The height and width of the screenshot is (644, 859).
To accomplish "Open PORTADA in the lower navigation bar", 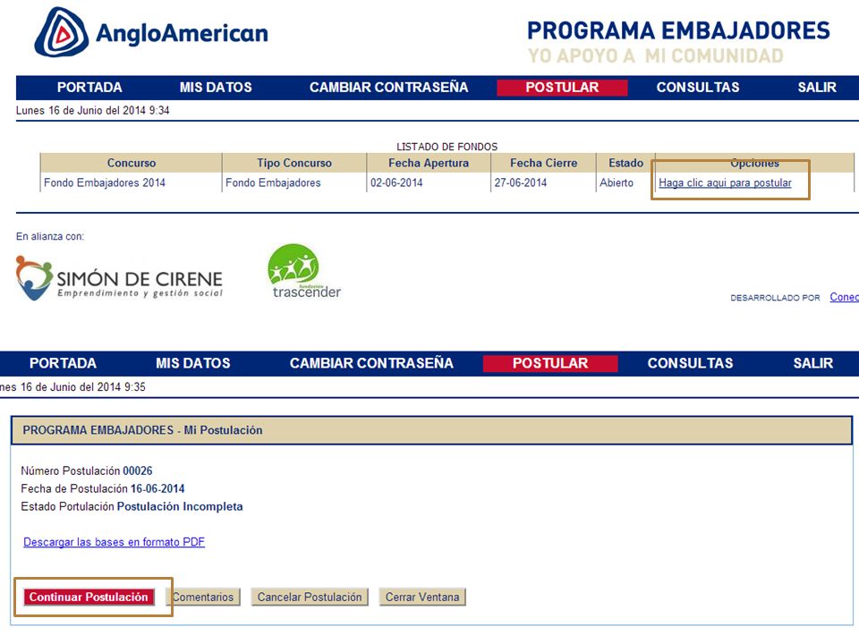I will click(63, 364).
